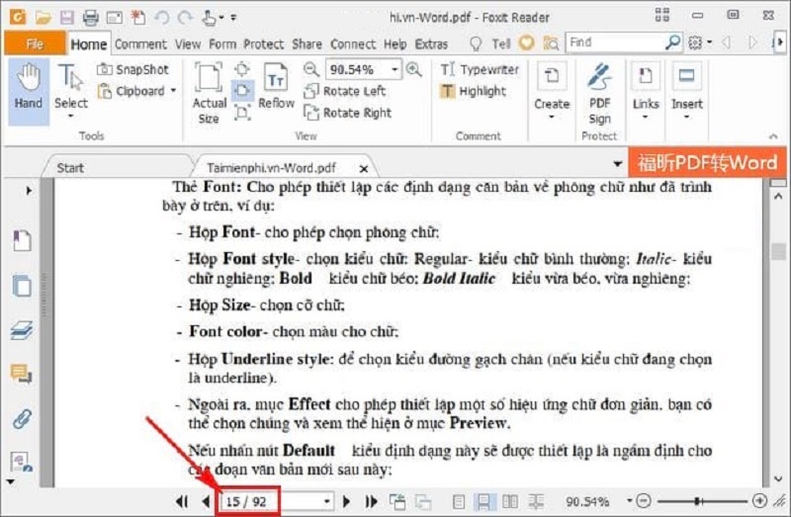Open the Extras ribbon tab
This screenshot has width=791, height=517.
pyautogui.click(x=431, y=44)
